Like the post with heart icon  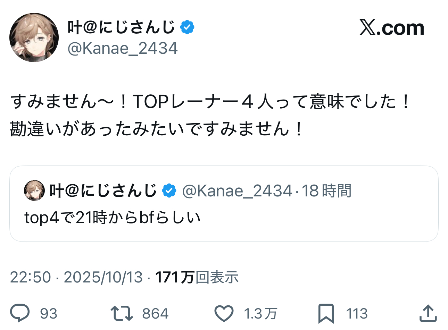(224, 313)
